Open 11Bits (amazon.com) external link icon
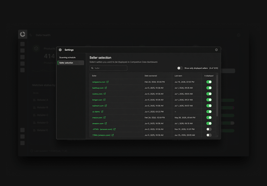The height and width of the screenshot is (186, 267). (x=113, y=135)
